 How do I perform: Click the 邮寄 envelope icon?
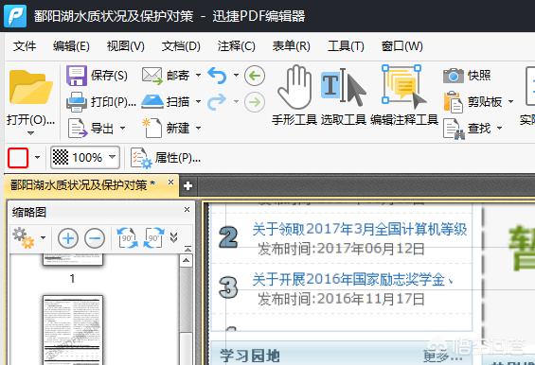152,76
